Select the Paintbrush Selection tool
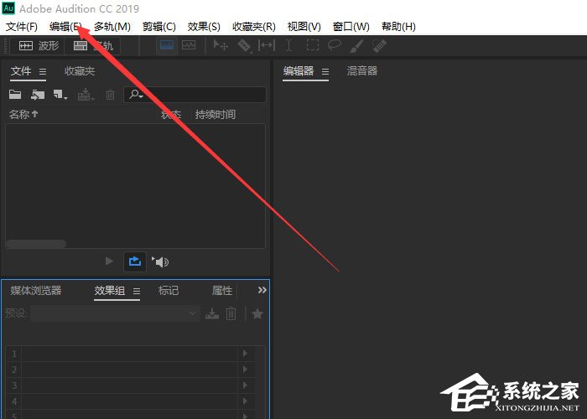The width and height of the screenshot is (587, 419). click(x=356, y=45)
